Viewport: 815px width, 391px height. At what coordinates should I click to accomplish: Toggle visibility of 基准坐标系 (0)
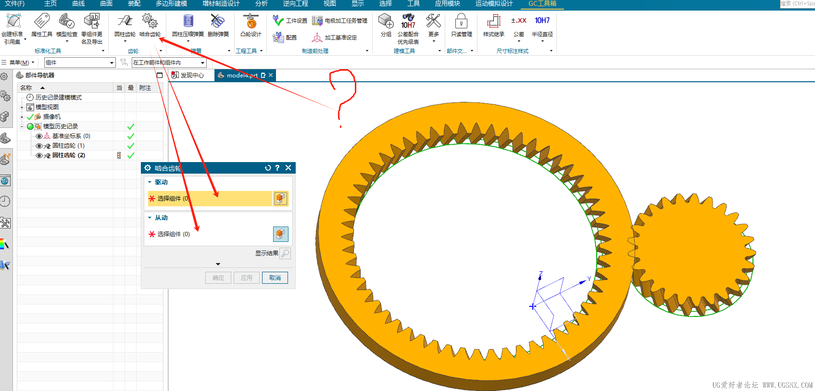point(39,136)
